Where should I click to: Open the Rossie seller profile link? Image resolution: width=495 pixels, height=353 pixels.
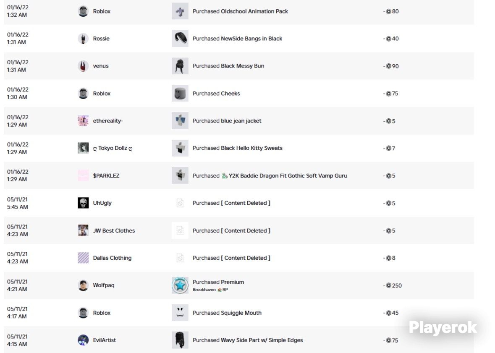pyautogui.click(x=101, y=39)
